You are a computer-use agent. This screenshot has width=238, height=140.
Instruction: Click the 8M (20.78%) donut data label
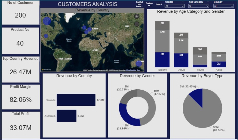pos(123,88)
